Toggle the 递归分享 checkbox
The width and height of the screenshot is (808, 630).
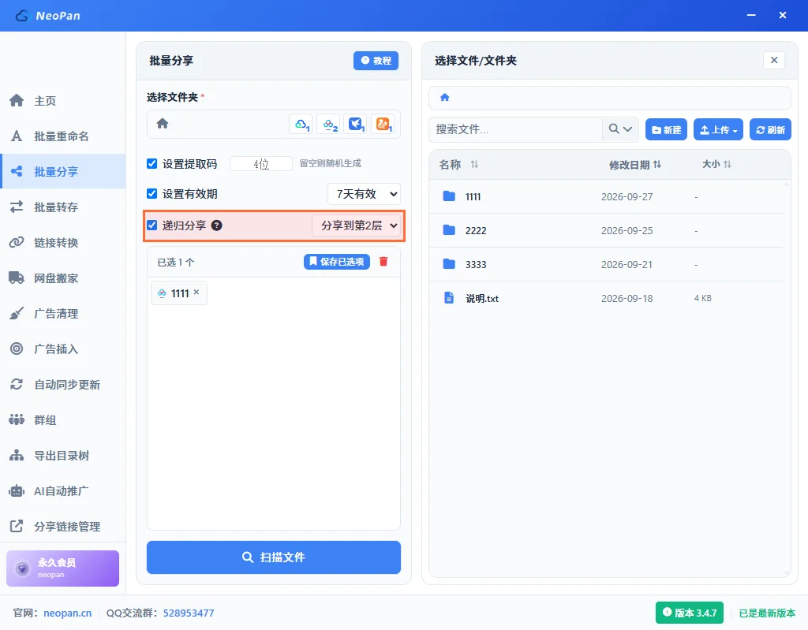pos(152,225)
